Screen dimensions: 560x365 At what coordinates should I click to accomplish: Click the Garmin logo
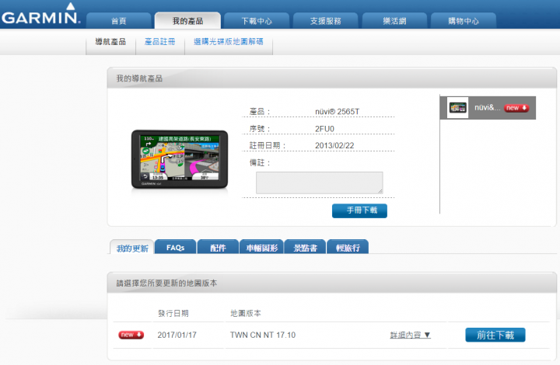(x=41, y=14)
